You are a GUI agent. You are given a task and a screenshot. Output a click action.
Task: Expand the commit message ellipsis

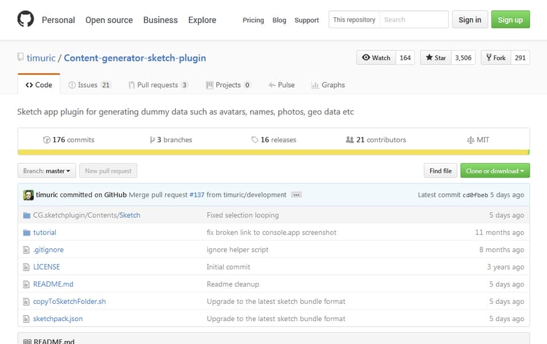pyautogui.click(x=296, y=195)
